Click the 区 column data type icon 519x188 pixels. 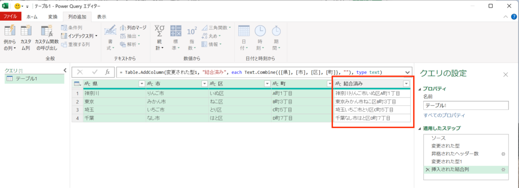click(x=213, y=84)
